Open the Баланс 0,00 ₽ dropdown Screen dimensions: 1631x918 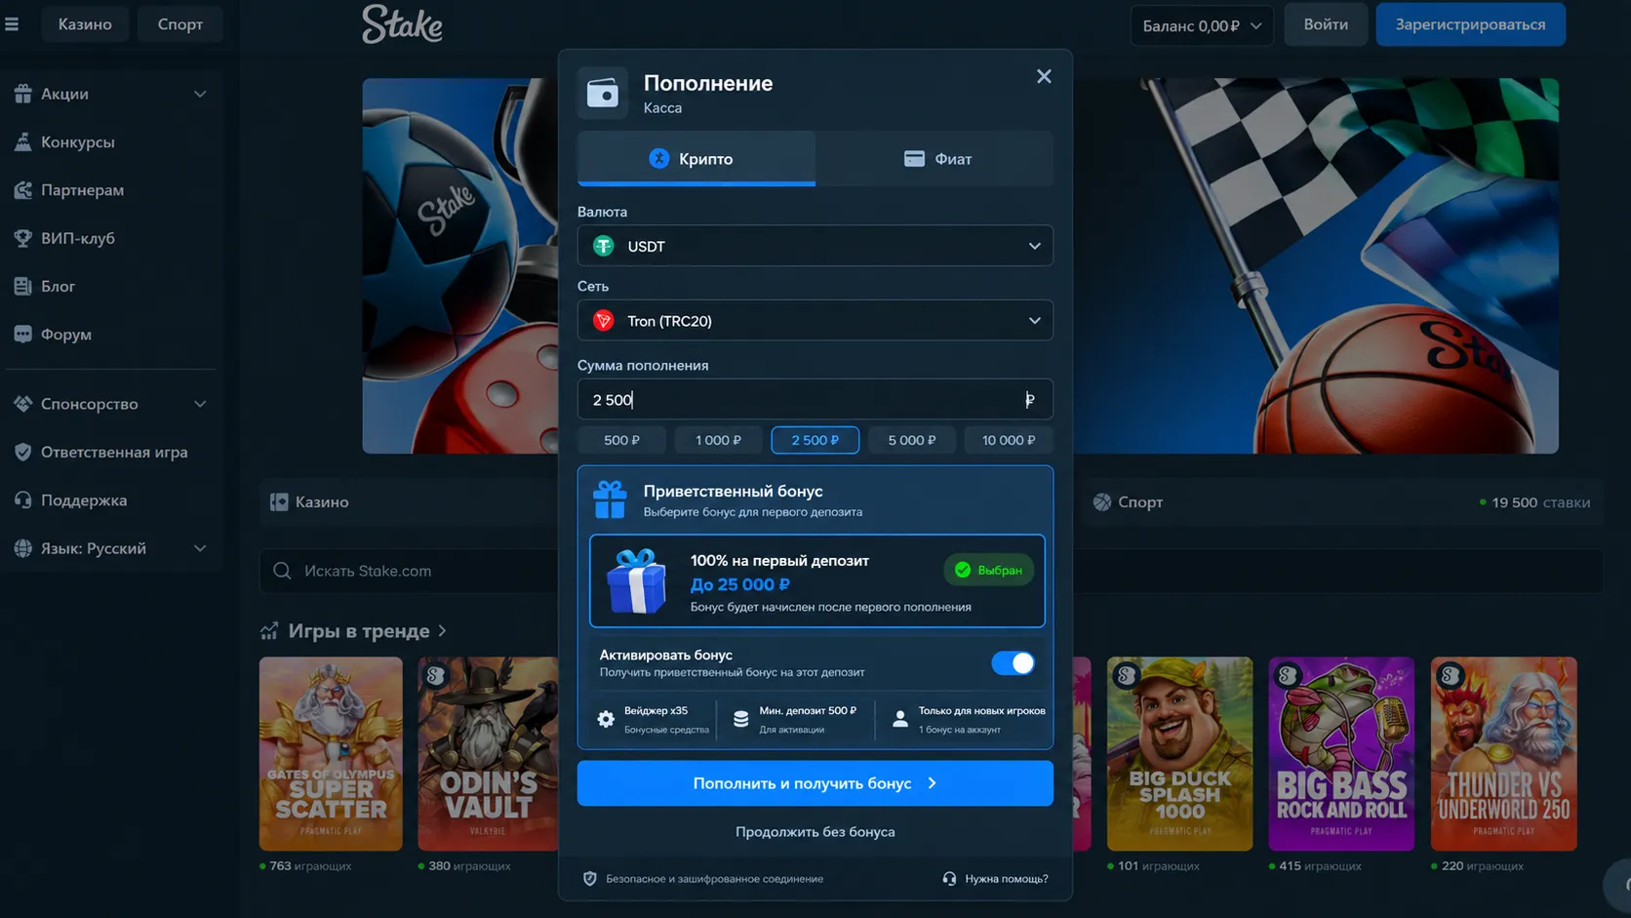point(1202,25)
